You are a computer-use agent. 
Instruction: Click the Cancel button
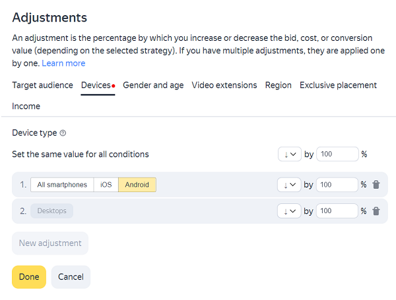(71, 277)
